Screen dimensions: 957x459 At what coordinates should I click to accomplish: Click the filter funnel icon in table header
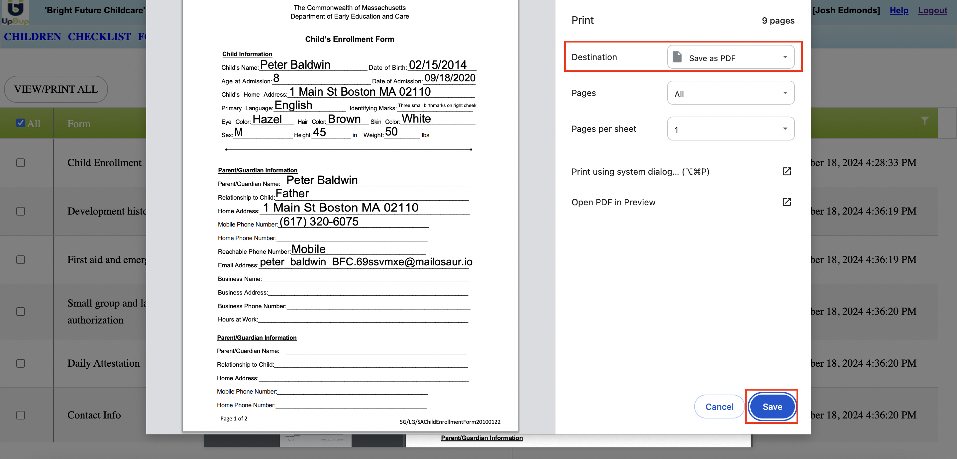[924, 121]
